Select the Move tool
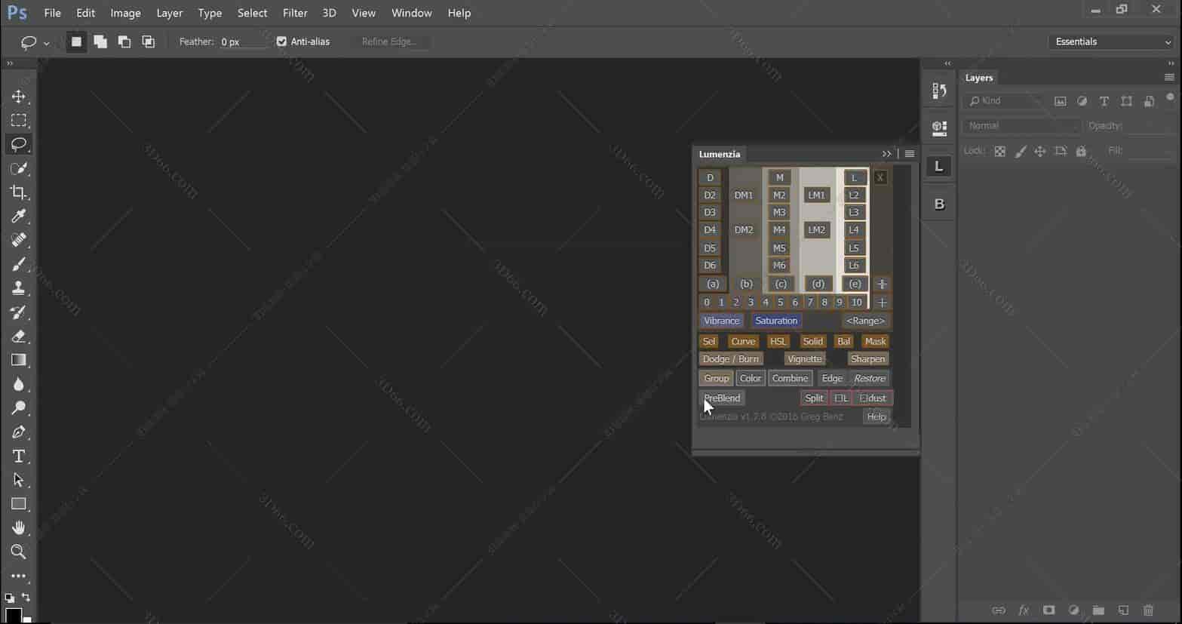1182x624 pixels. coord(18,97)
